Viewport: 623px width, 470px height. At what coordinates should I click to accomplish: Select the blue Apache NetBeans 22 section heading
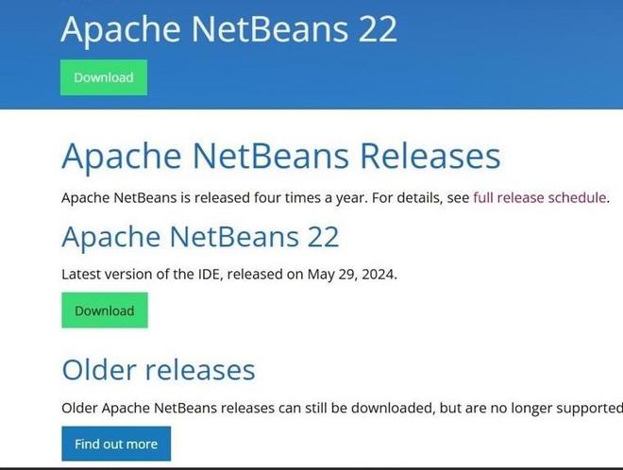click(x=200, y=237)
